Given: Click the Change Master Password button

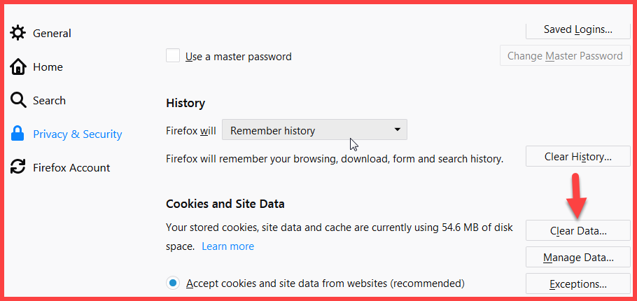Looking at the screenshot, I should click(565, 56).
